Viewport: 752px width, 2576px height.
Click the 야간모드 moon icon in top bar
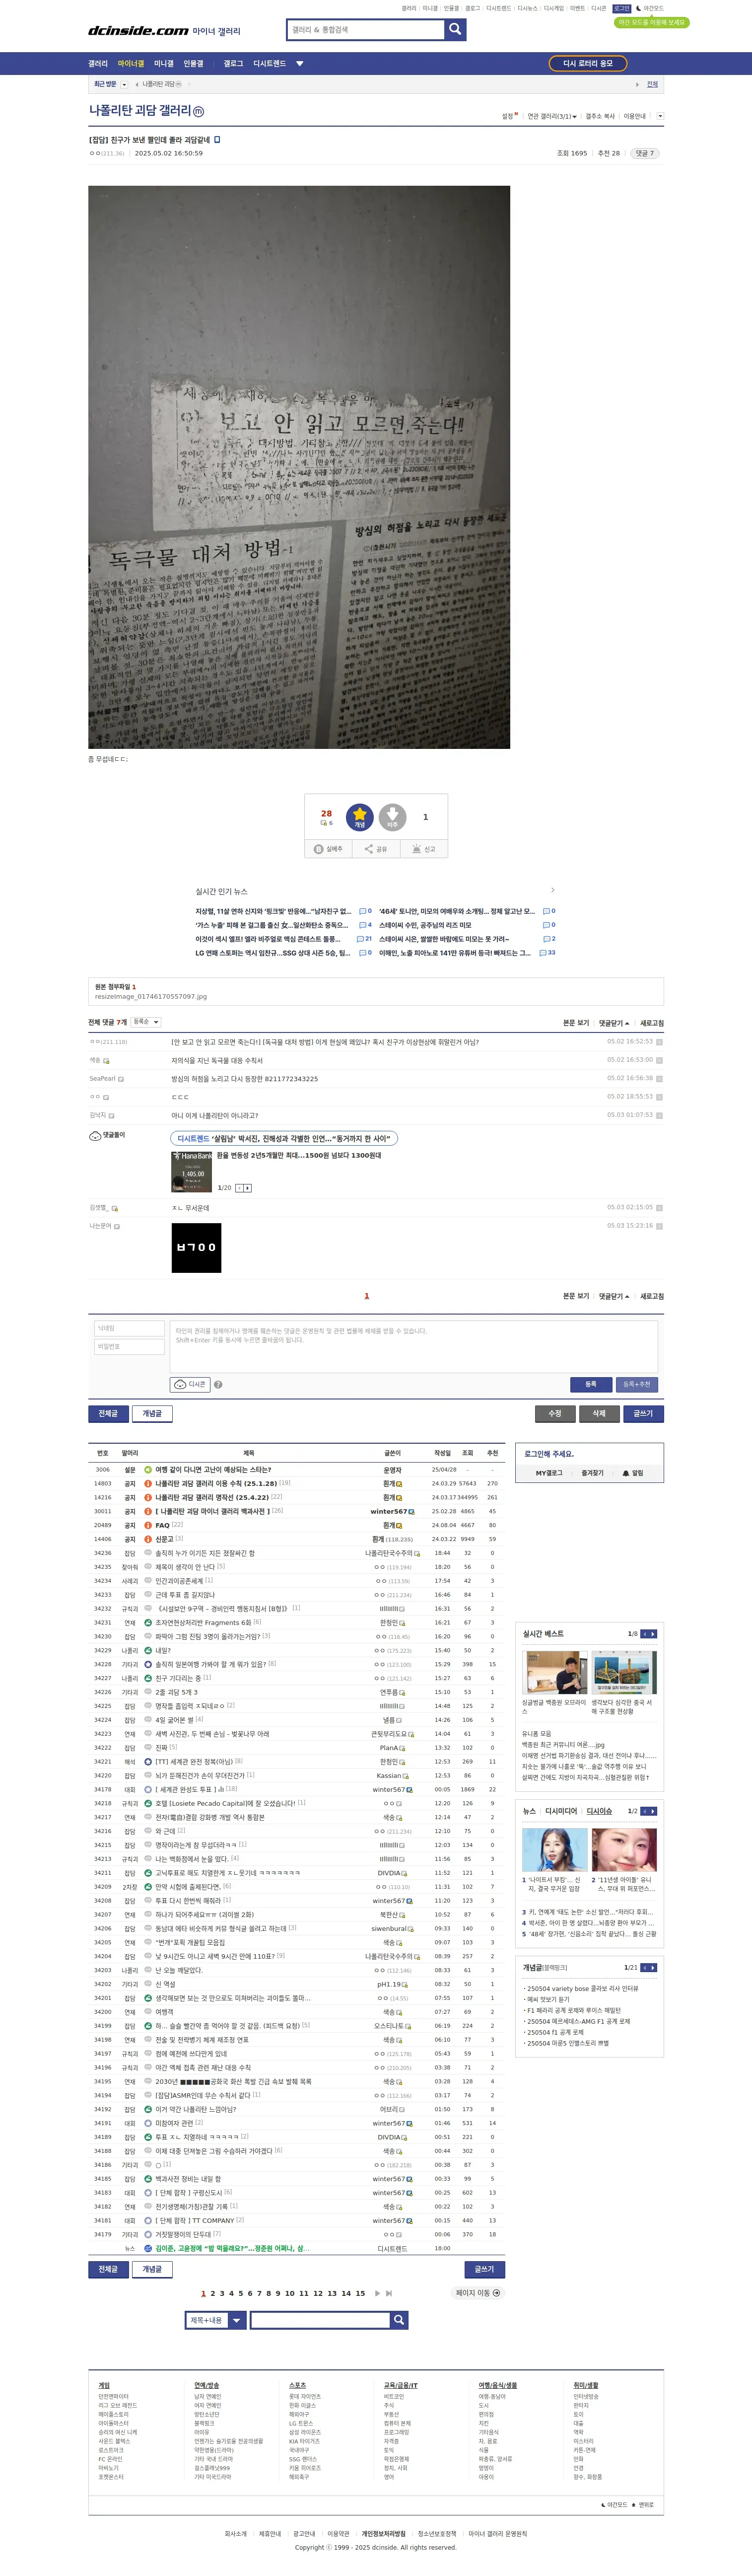point(639,8)
